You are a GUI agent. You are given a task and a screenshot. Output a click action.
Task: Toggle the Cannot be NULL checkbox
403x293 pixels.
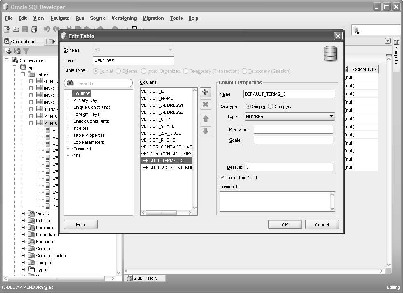point(222,178)
